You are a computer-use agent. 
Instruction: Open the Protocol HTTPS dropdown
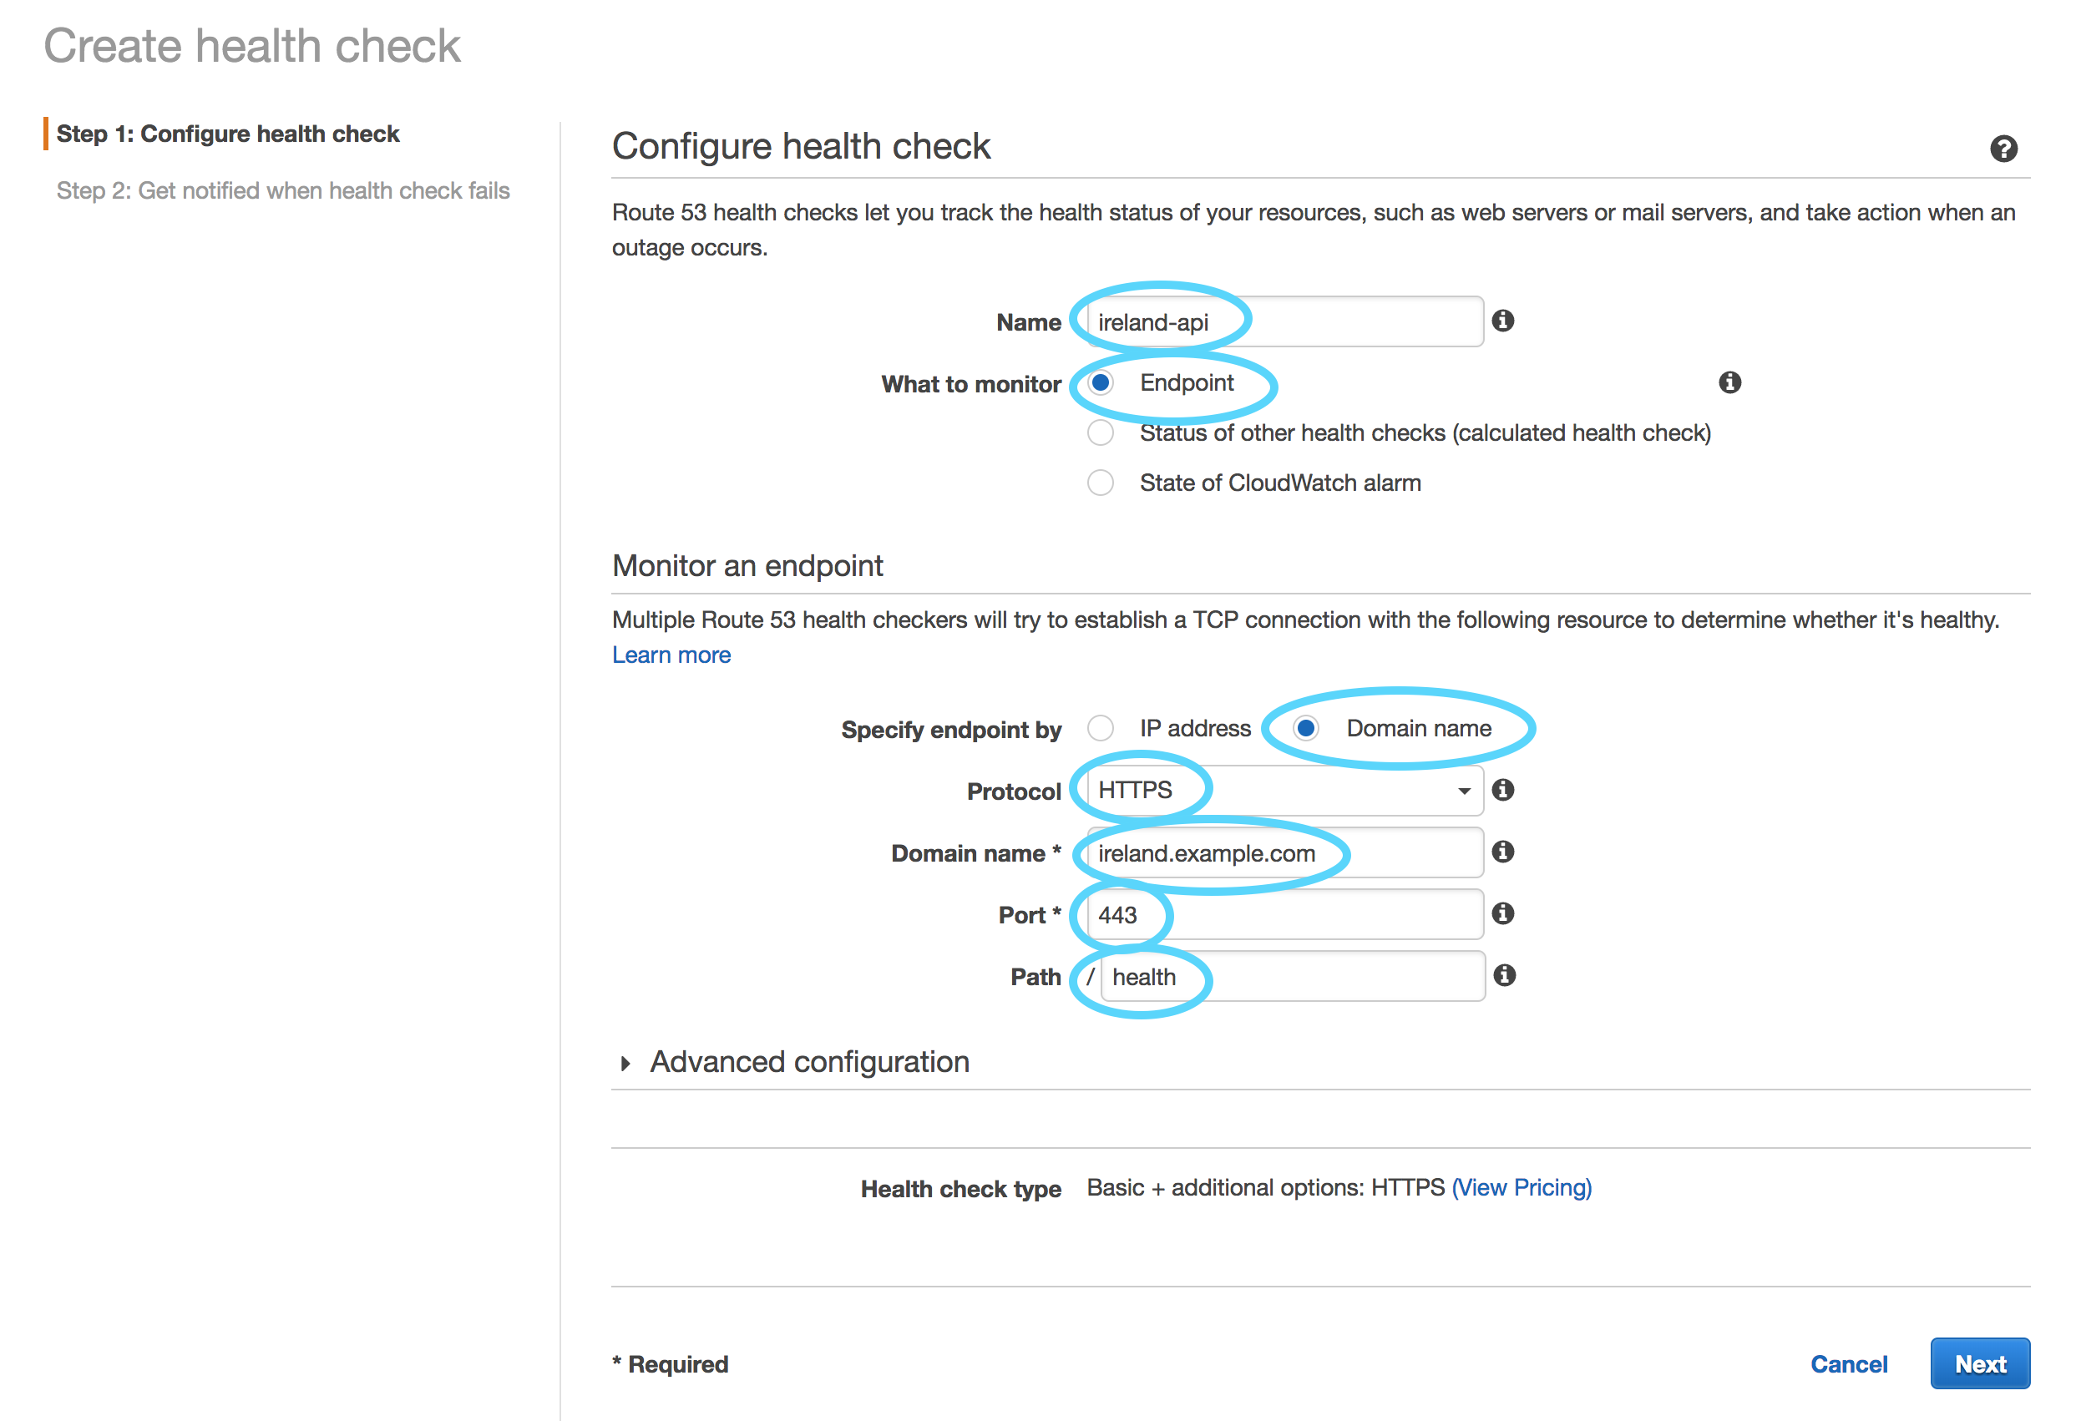pyautogui.click(x=1284, y=791)
